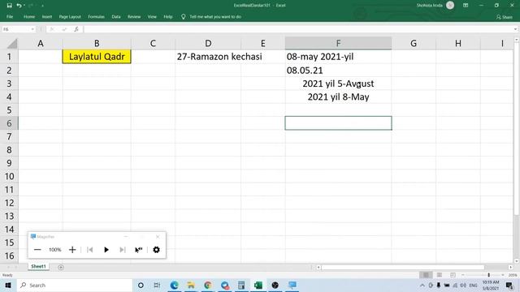Click the Save icon in the title bar
The width and height of the screenshot is (520, 292).
click(x=9, y=6)
